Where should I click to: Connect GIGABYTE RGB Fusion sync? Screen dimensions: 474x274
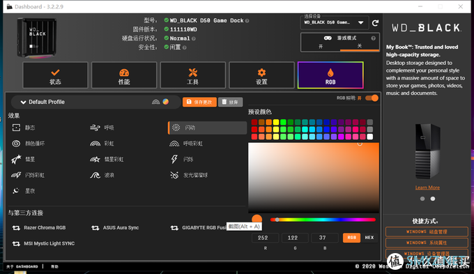click(x=198, y=228)
